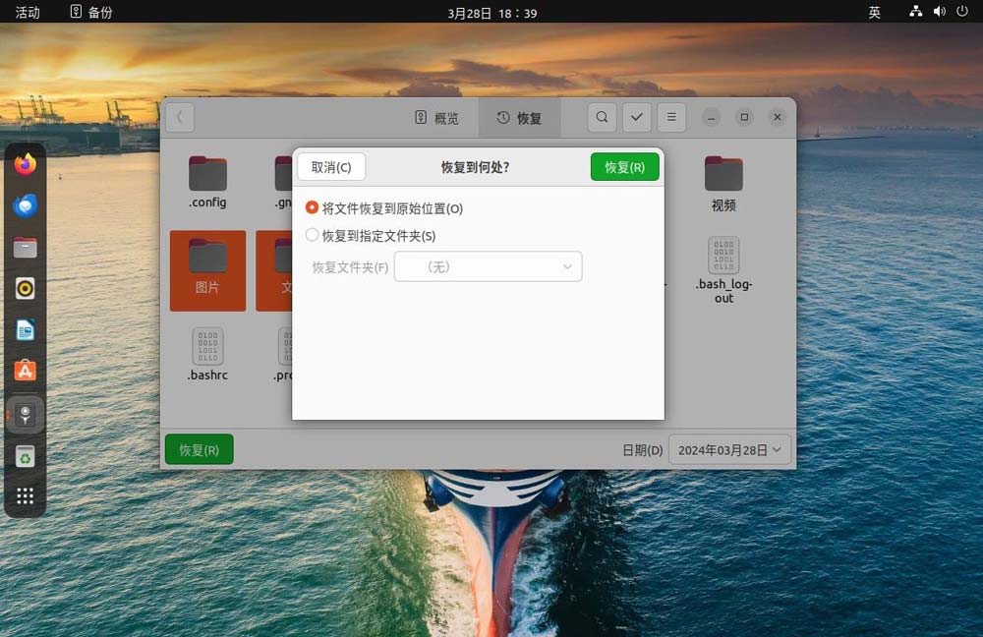Switch to the 概览 tab
Screen dimensions: 983x637
[436, 118]
